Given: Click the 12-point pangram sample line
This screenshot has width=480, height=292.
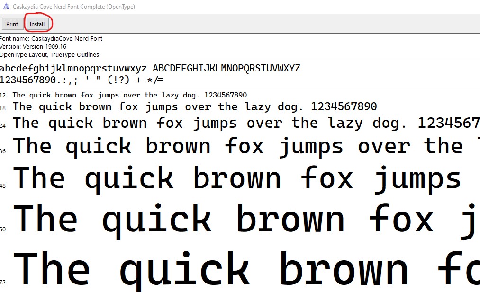Looking at the screenshot, I should coord(129,95).
